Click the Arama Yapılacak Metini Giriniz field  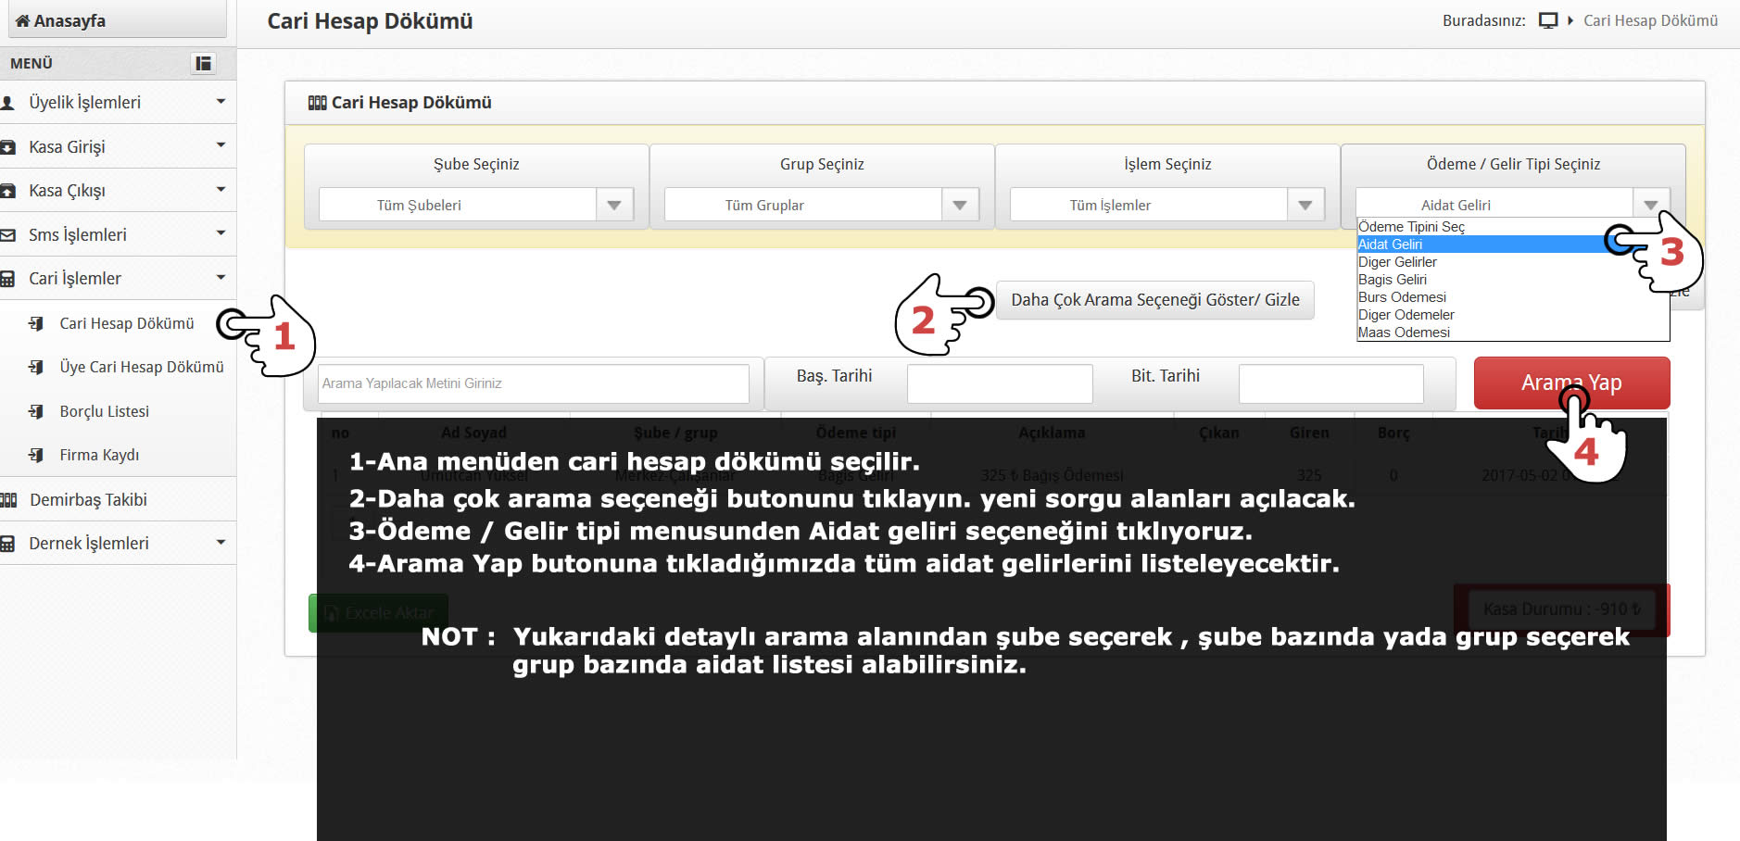point(534,383)
